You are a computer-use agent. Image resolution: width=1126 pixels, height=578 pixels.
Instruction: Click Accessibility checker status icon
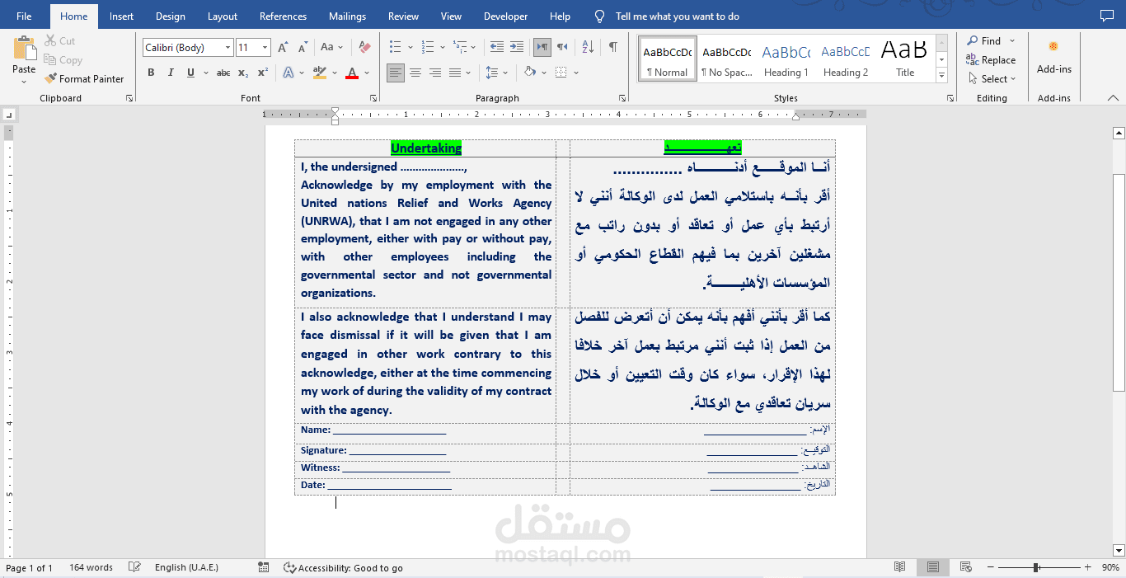[x=289, y=568]
